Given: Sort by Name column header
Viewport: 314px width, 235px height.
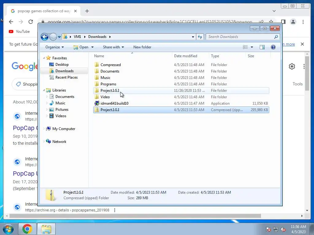Looking at the screenshot, I should coord(132,56).
